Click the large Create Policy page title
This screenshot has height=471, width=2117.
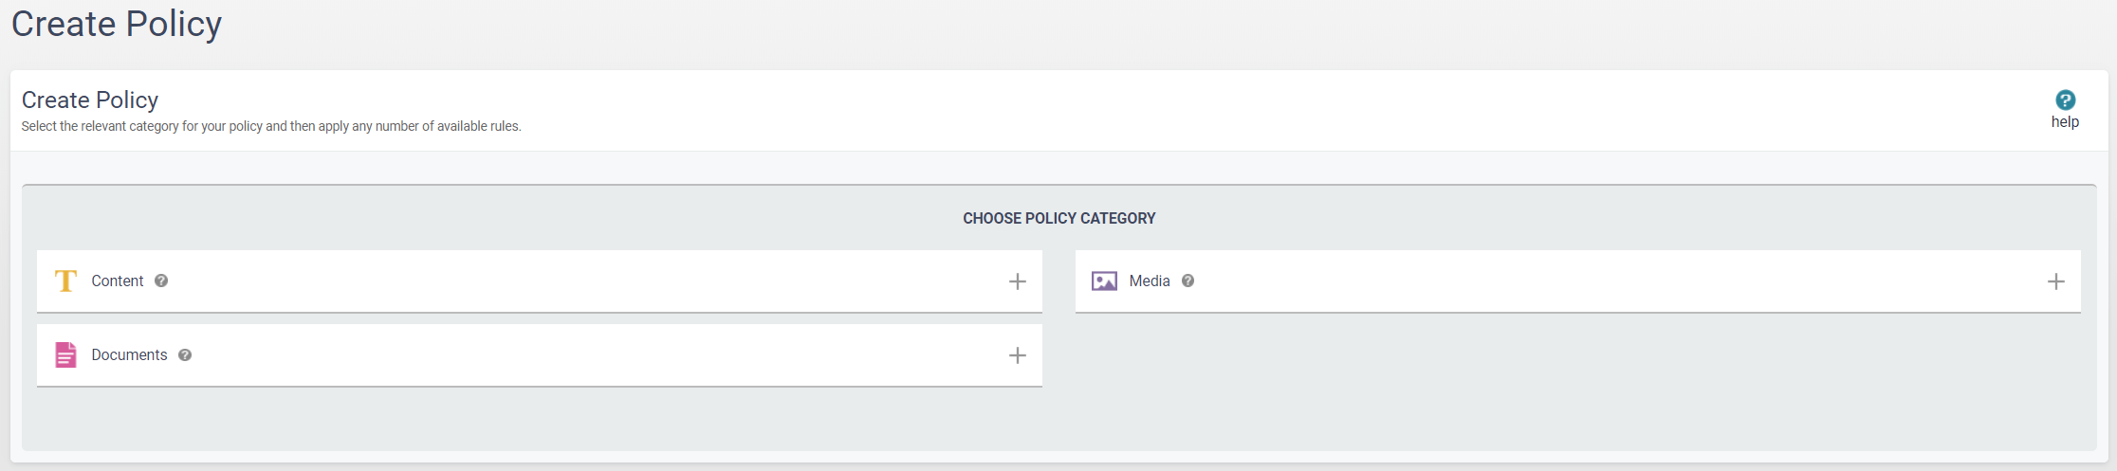tap(117, 24)
